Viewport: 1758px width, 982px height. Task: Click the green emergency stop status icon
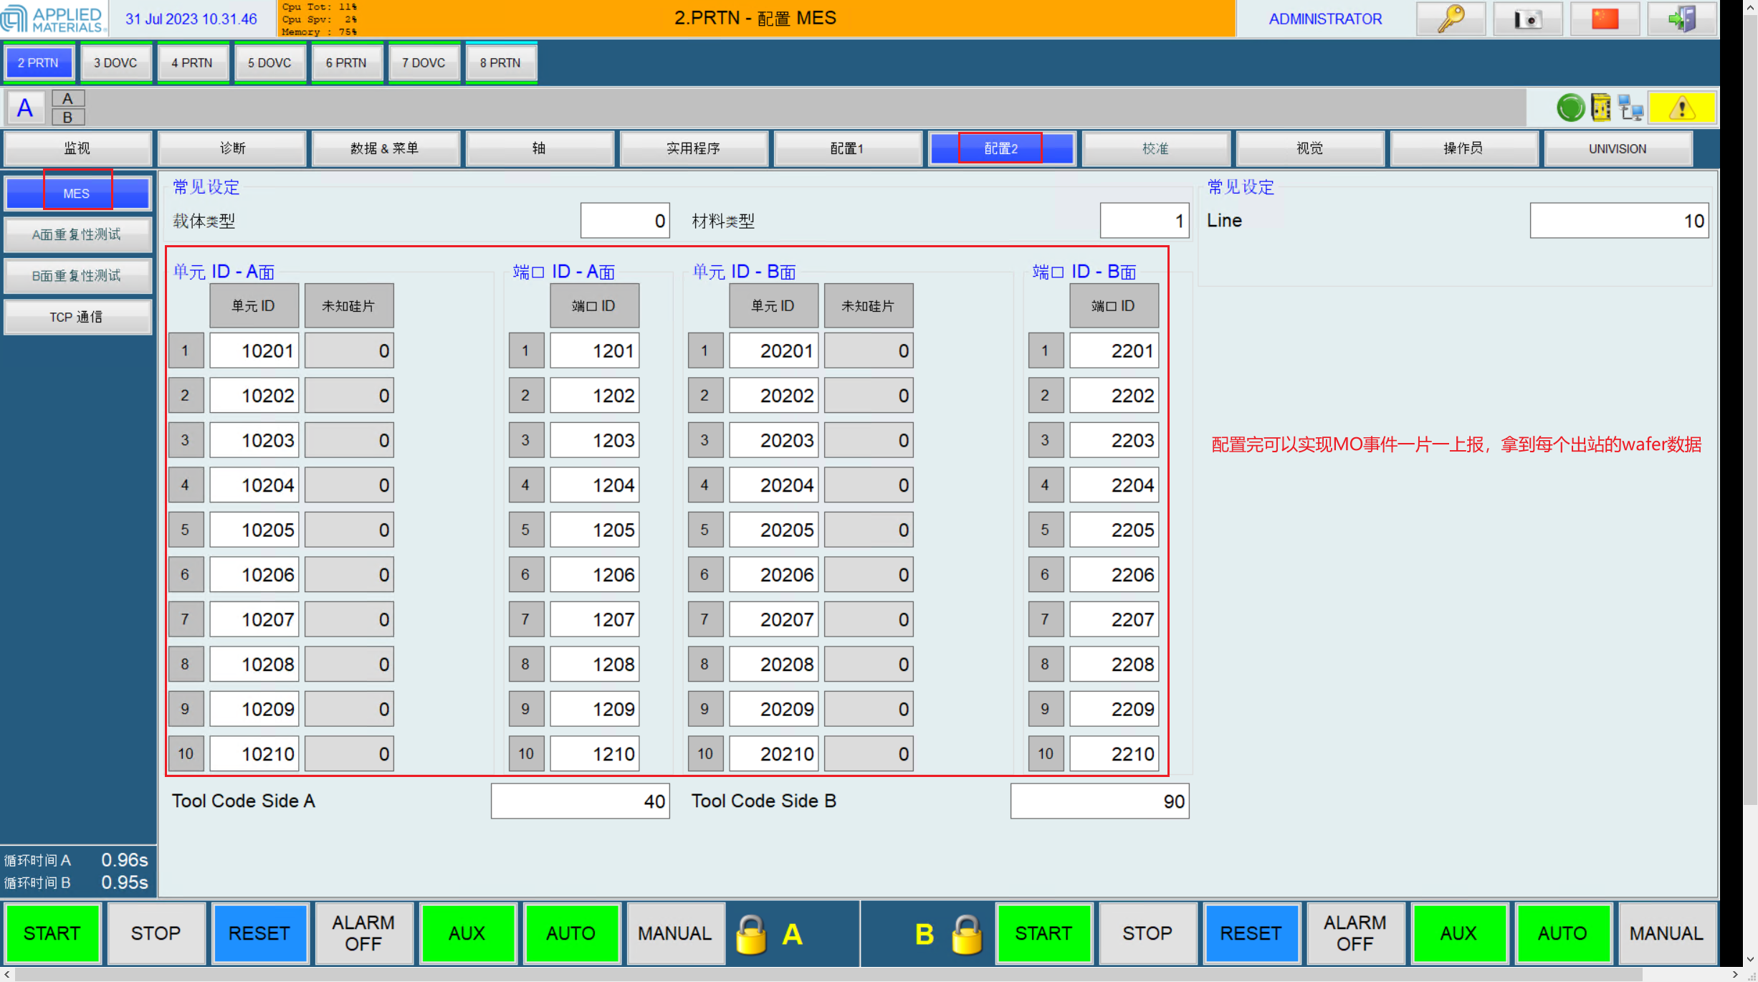coord(1570,108)
